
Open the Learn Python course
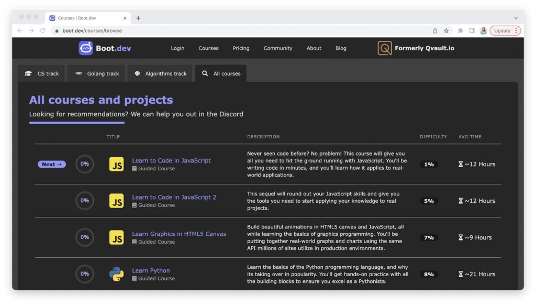(151, 270)
